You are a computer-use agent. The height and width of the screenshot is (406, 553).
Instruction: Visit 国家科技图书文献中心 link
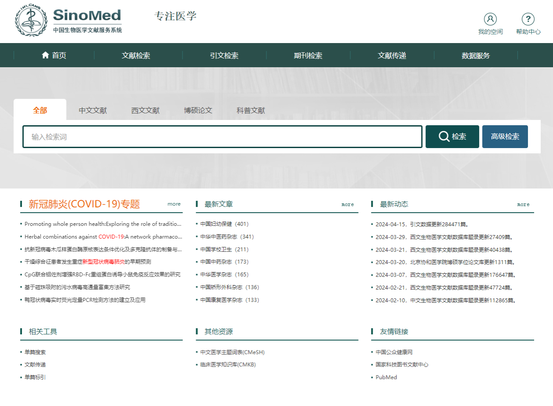(402, 365)
